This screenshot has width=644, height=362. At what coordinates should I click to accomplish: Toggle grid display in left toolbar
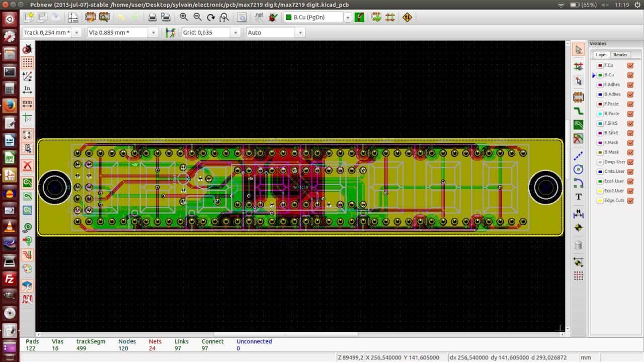28,63
